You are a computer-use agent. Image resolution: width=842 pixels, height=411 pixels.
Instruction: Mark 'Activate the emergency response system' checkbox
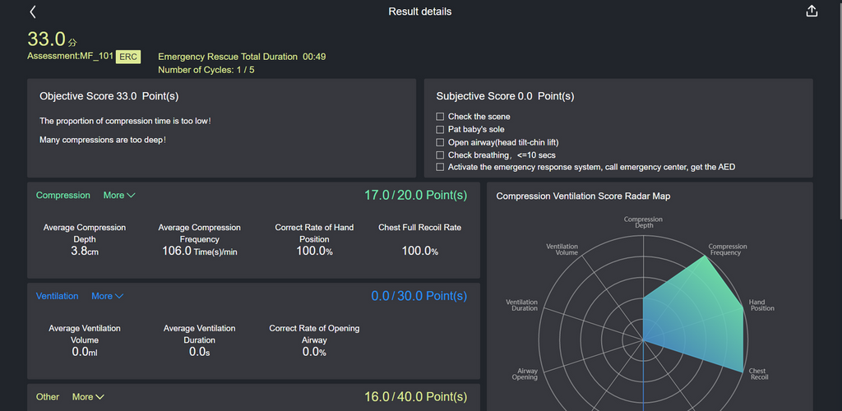pos(441,167)
